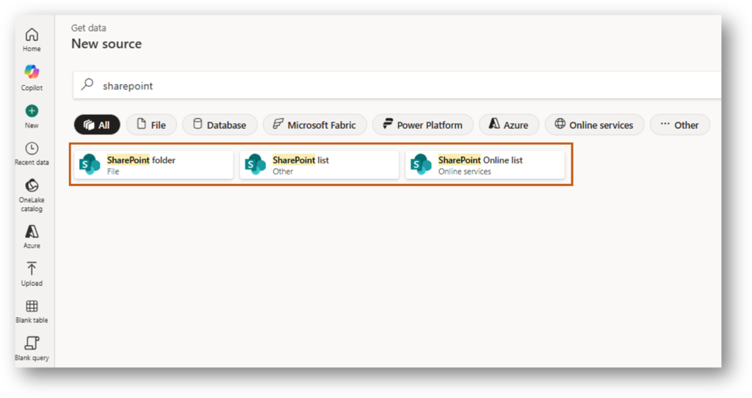The width and height of the screenshot is (752, 398).
Task: Open Recent data clock icon
Action: [x=32, y=149]
